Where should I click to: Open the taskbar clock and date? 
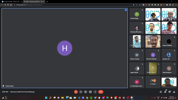point(171,98)
